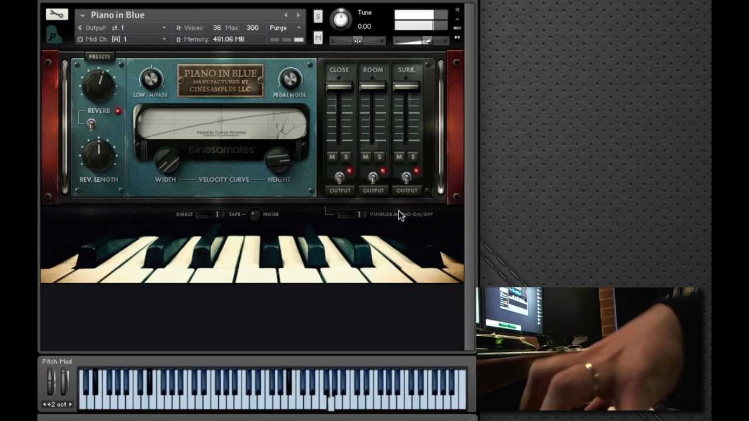Toggle the Reverb on/off switch

click(91, 123)
